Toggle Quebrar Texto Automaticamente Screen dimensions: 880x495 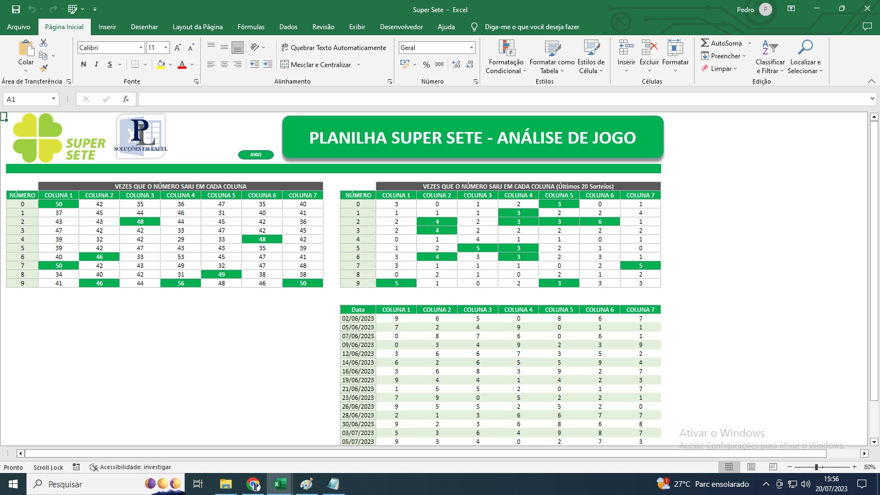point(333,48)
